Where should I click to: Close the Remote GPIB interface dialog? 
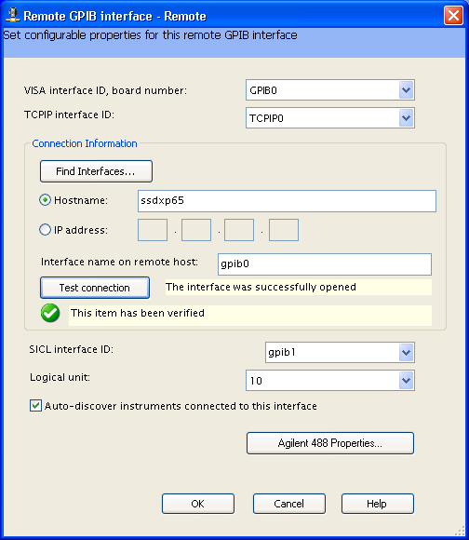point(453,16)
